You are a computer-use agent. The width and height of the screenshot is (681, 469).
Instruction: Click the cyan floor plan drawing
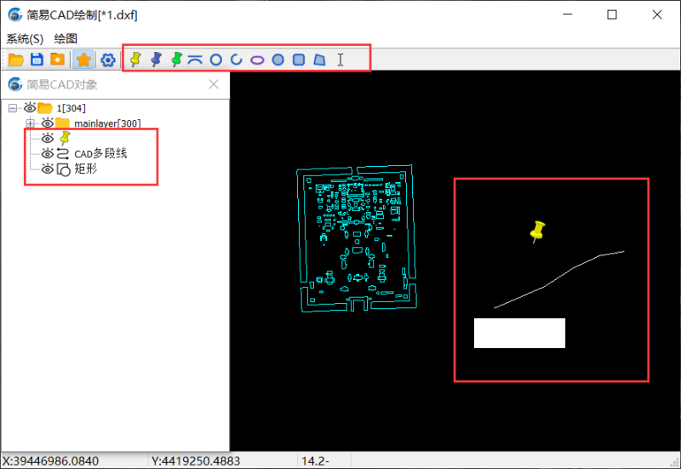(357, 238)
